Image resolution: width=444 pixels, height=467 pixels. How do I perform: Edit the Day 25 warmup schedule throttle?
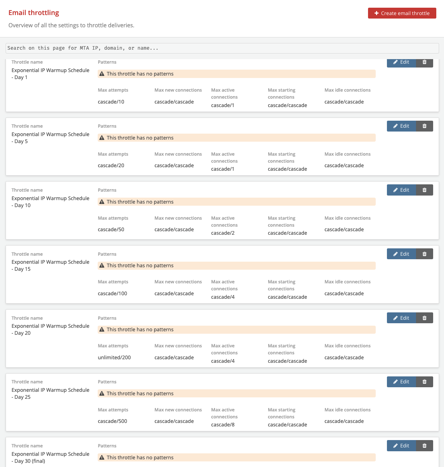[x=401, y=382]
